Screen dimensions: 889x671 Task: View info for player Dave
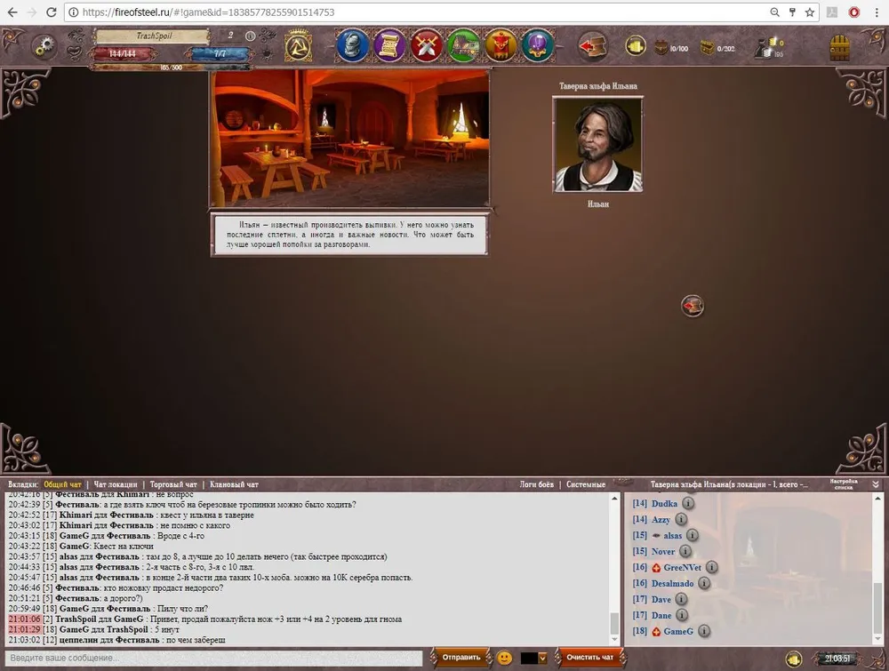click(681, 599)
